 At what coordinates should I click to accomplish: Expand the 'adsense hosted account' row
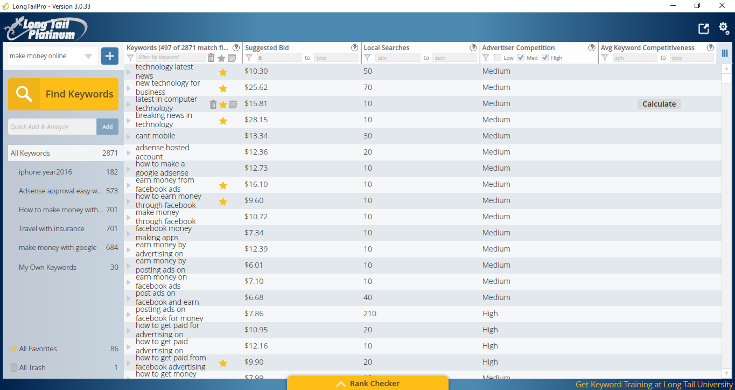click(x=129, y=152)
